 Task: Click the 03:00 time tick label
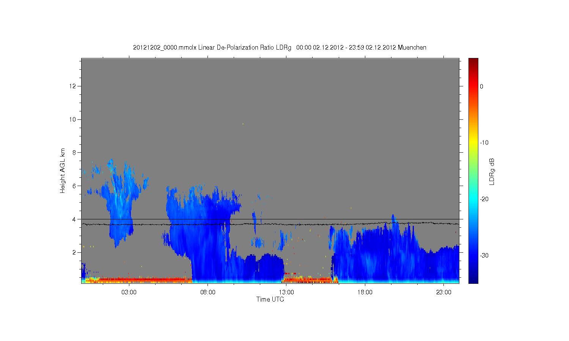coord(129,293)
